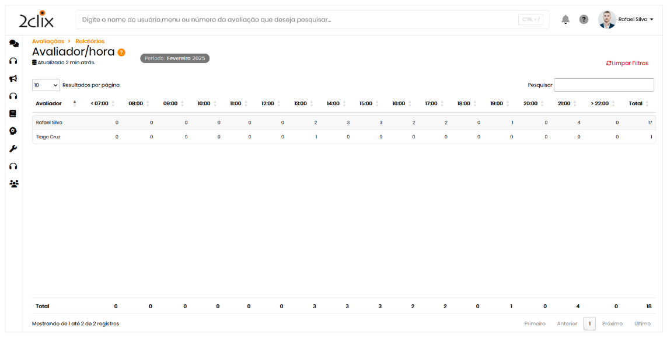Go to Avaliações breadcrumb
This screenshot has height=338, width=667.
48,41
